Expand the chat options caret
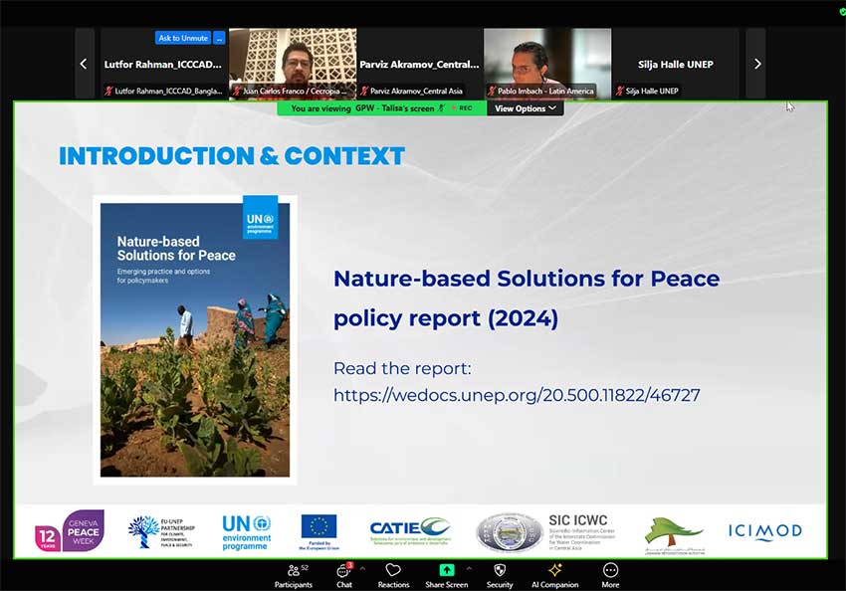The image size is (846, 591). point(362,569)
